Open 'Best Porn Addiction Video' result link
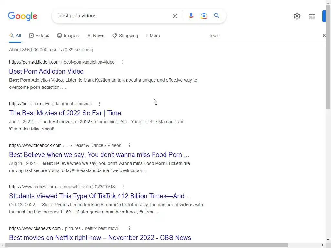The width and height of the screenshot is (331, 248). click(46, 71)
